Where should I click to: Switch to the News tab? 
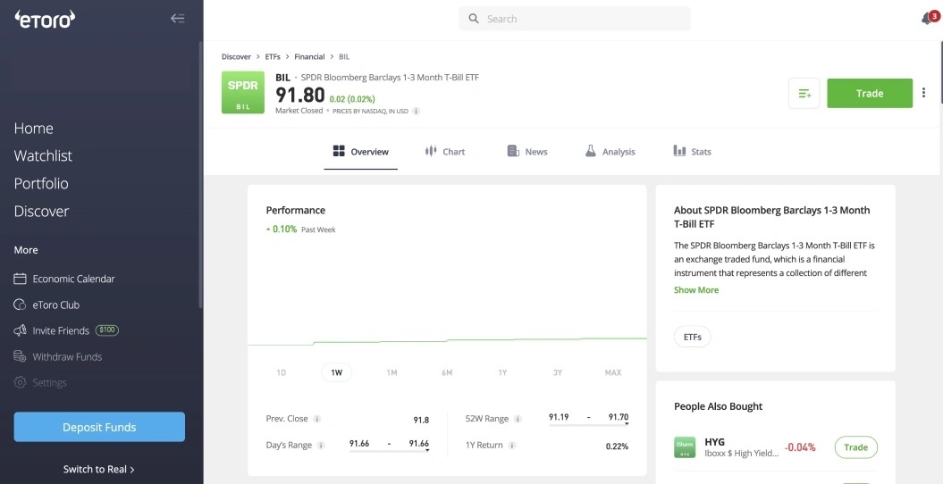[x=527, y=152]
